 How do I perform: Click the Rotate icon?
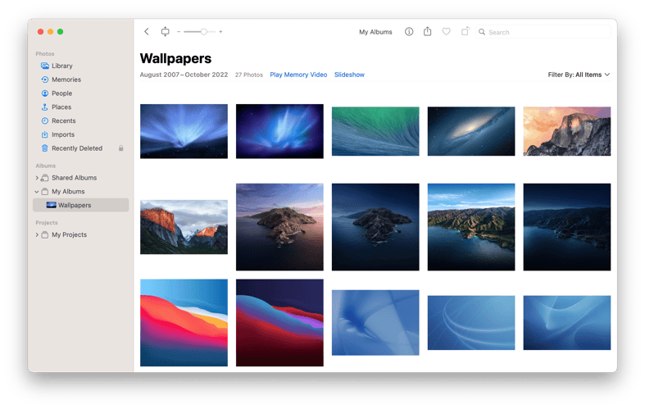(x=465, y=31)
